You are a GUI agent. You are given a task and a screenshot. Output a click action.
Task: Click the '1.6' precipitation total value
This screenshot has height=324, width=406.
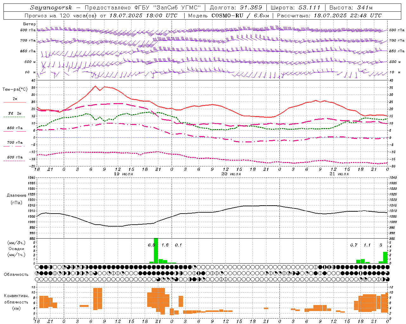(x=165, y=245)
